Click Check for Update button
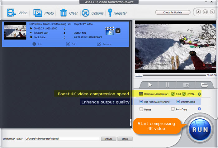The width and height of the screenshot is (218, 148). pos(173,12)
